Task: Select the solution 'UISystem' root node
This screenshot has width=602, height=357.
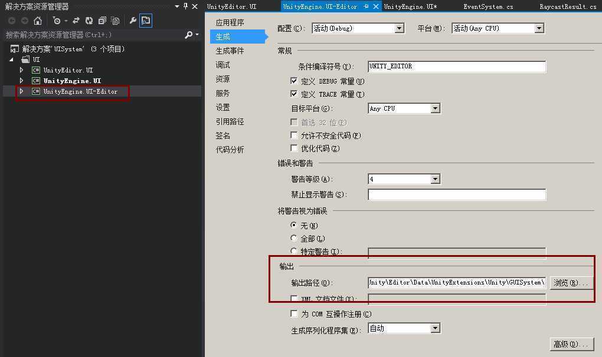Action: tap(73, 49)
